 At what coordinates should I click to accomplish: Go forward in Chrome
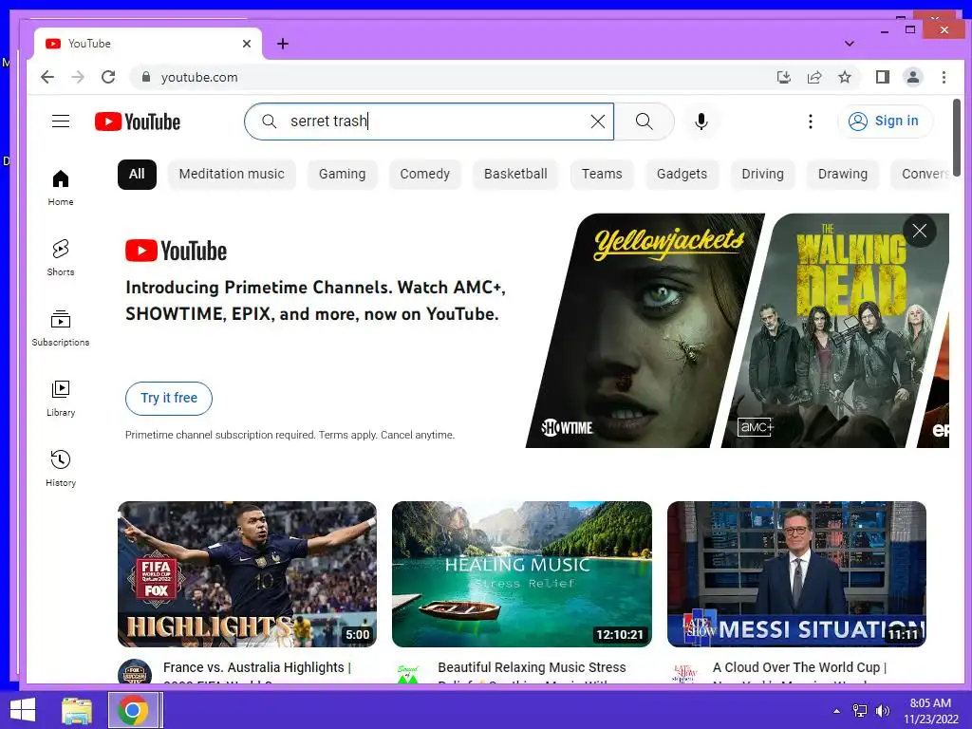pos(78,77)
